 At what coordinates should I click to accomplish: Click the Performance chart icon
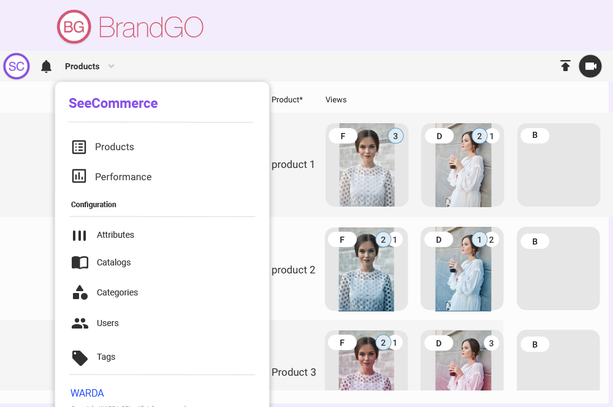(x=79, y=177)
